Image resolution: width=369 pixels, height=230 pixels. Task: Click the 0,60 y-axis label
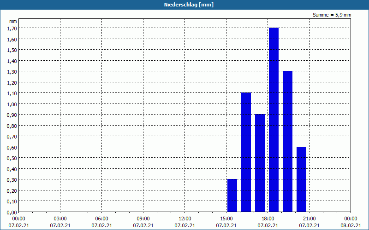coord(12,148)
